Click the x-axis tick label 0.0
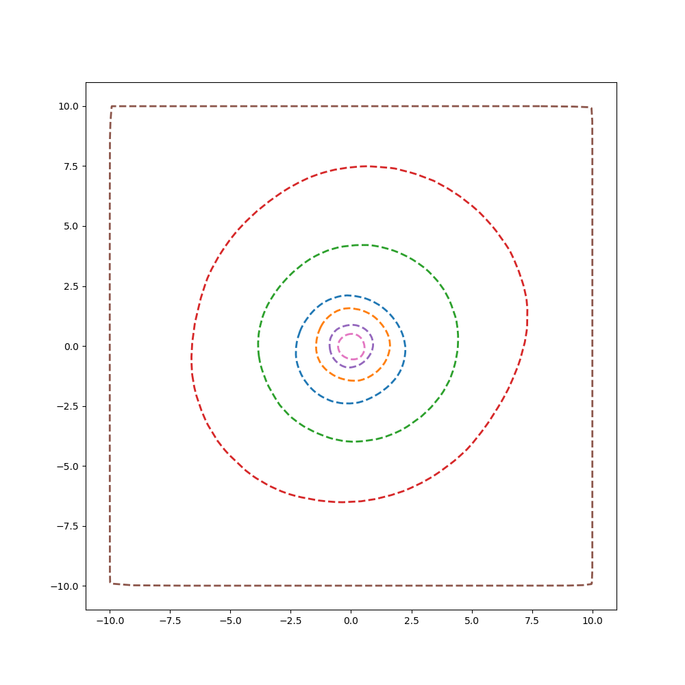This screenshot has width=685, height=685. click(x=351, y=621)
